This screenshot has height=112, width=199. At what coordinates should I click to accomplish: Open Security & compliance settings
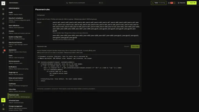coord(20,20)
